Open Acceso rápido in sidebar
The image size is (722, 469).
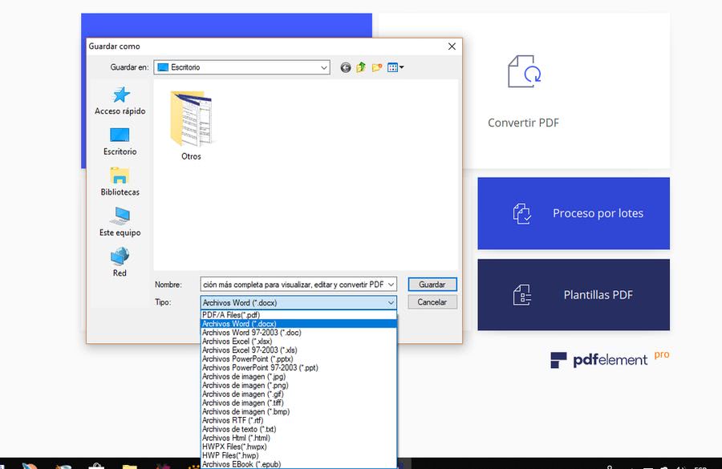(x=120, y=101)
